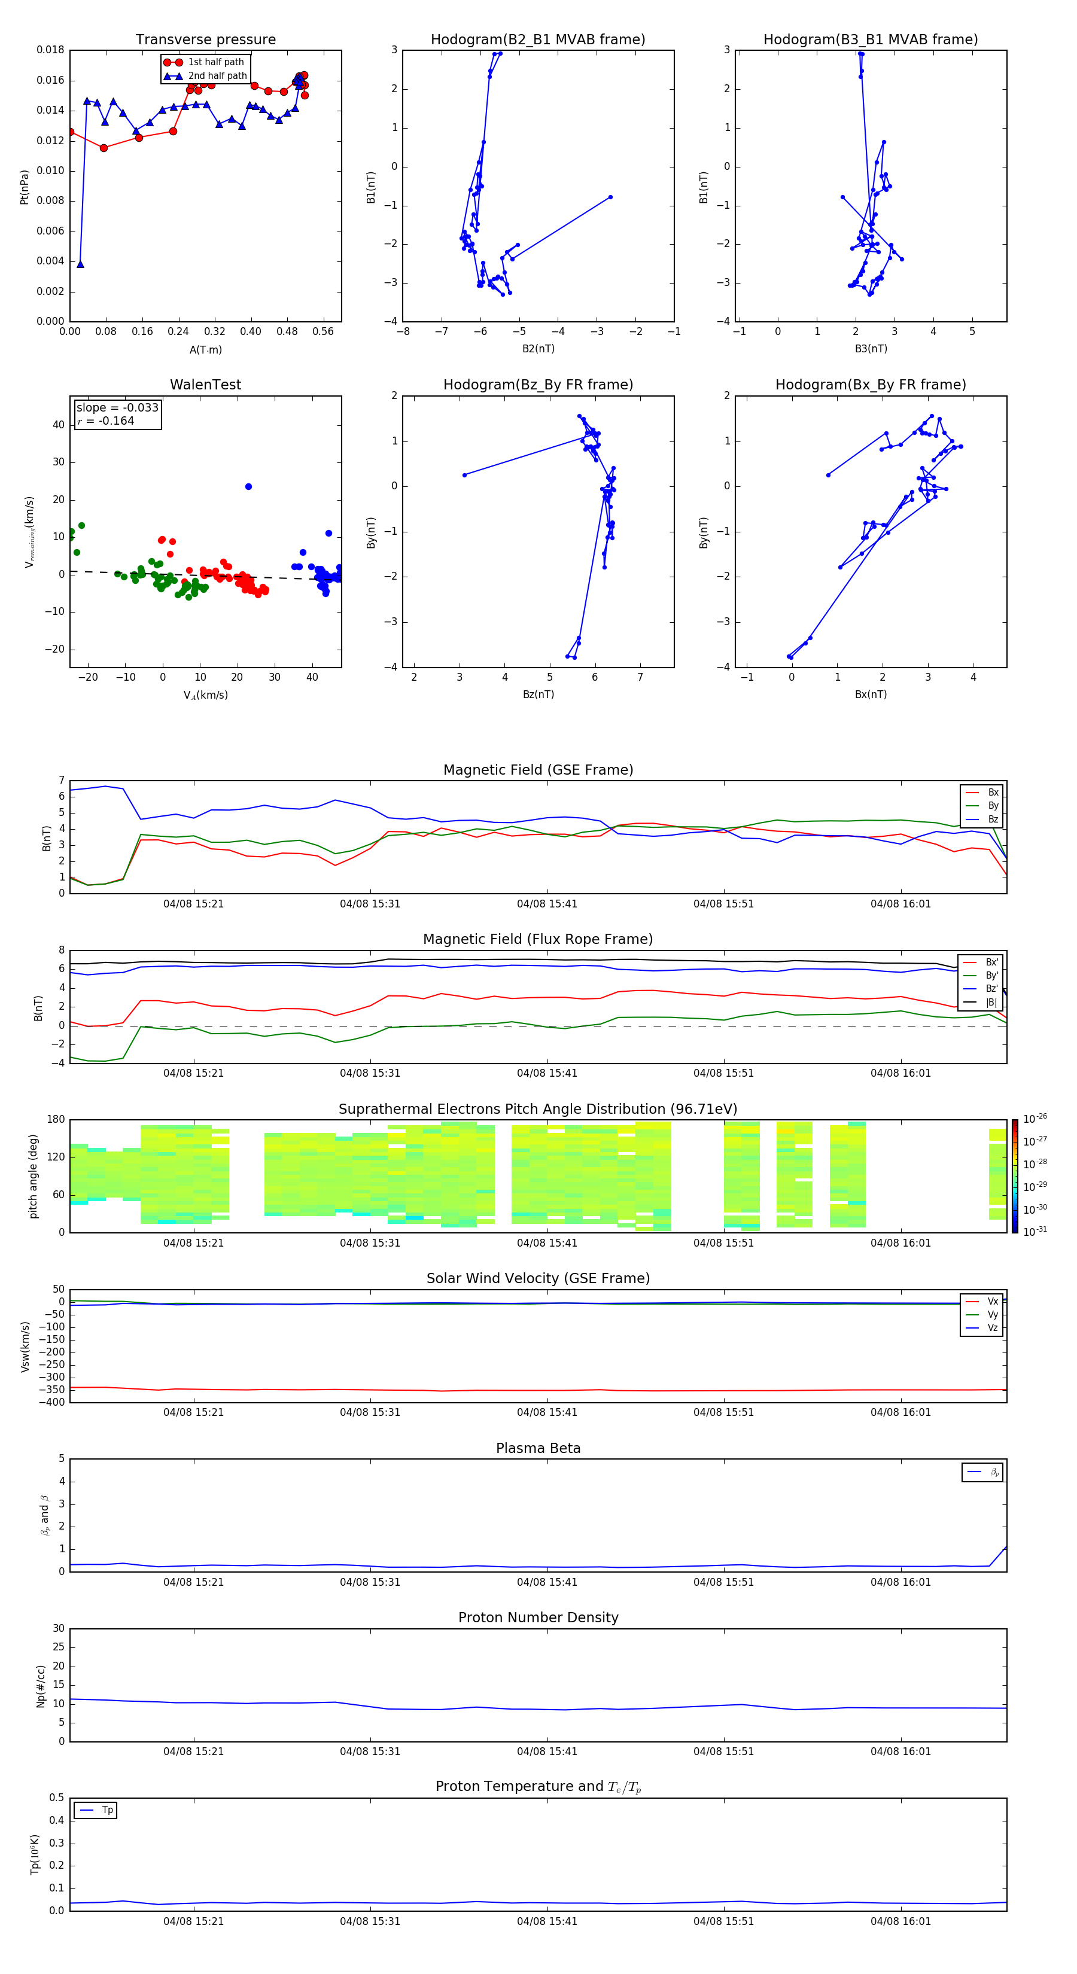The image size is (1077, 1974).
Task: Click 'Np(#/cc)' y-axis label
Action: (41, 1686)
